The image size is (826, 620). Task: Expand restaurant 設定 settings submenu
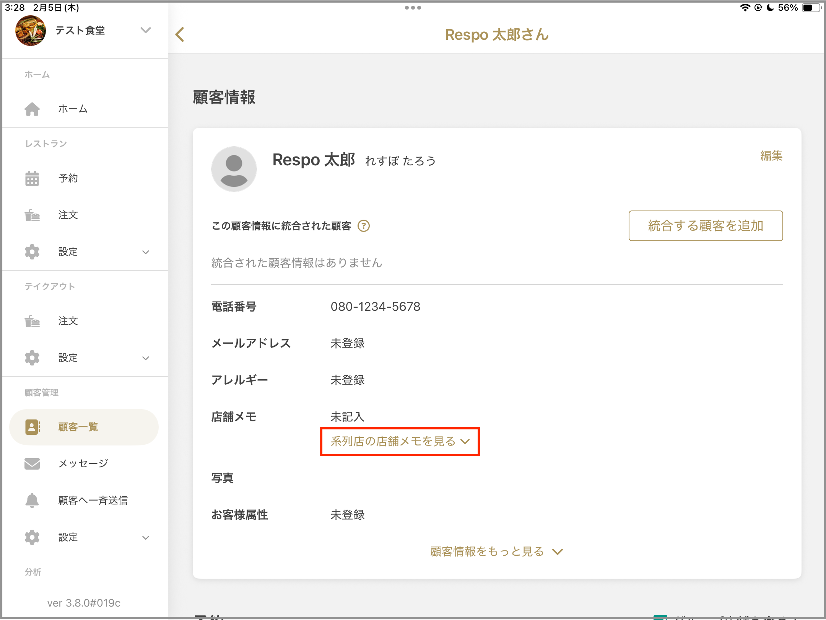coord(145,252)
